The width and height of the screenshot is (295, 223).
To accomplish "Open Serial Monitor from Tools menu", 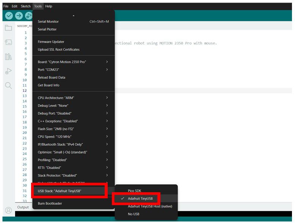I will pos(48,22).
